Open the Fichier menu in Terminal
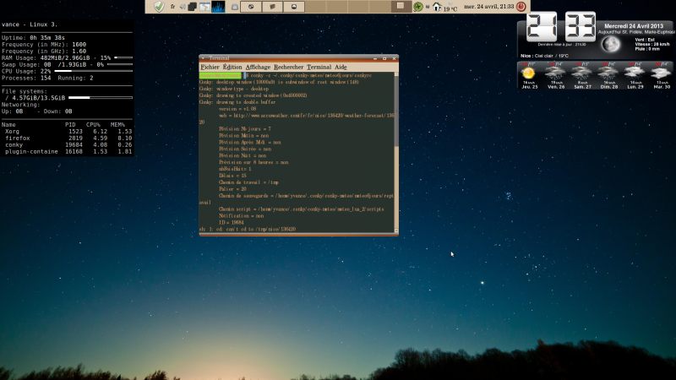The width and height of the screenshot is (676, 380). 210,67
